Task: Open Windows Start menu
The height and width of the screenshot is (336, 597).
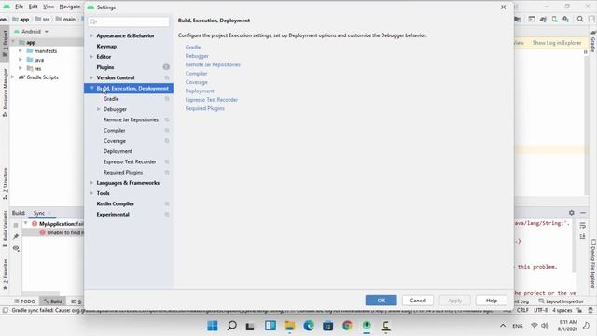Action: [213, 326]
